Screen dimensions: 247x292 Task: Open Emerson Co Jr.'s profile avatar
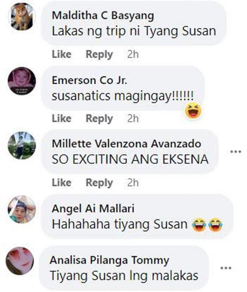coord(22,81)
